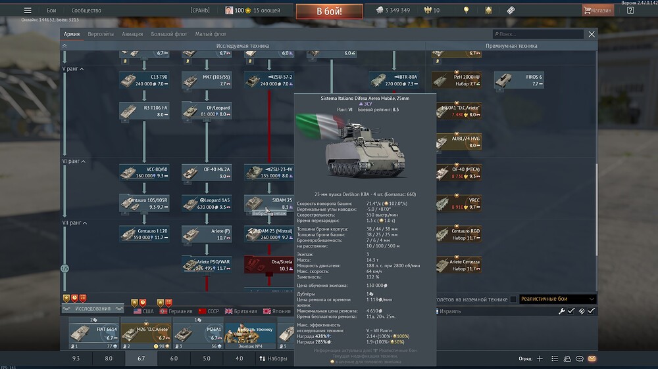Toggle the auto-refill ammo checkbox
This screenshot has height=369, width=658.
tap(592, 311)
